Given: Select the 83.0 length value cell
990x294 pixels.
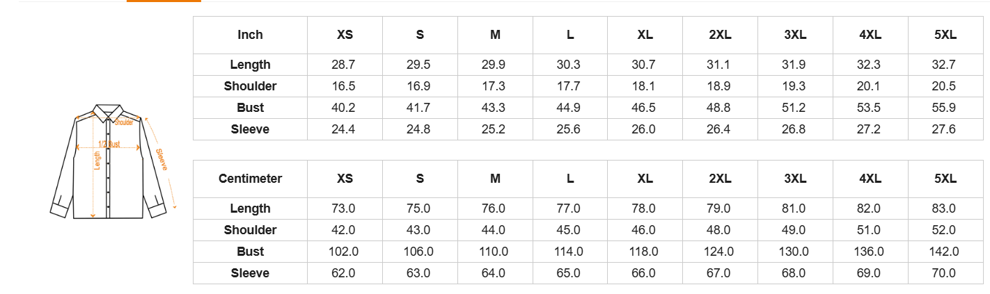Looking at the screenshot, I should (x=945, y=209).
